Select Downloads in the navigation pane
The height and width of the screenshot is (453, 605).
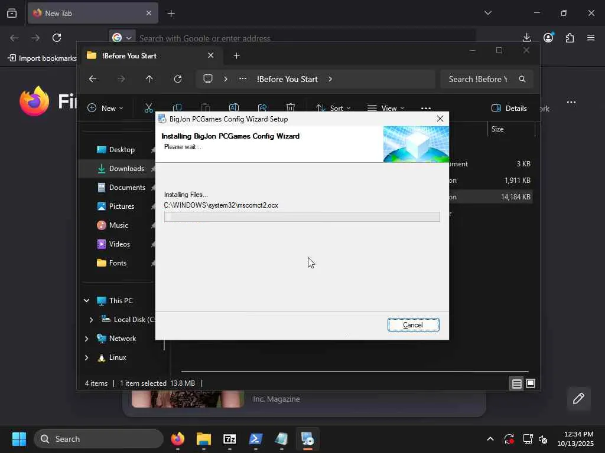(122, 169)
